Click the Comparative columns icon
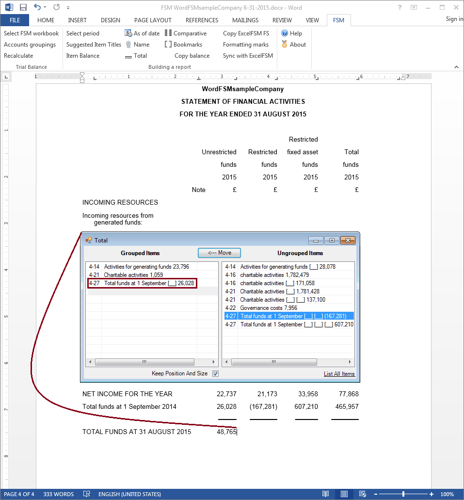The height and width of the screenshot is (500, 464). click(x=168, y=33)
